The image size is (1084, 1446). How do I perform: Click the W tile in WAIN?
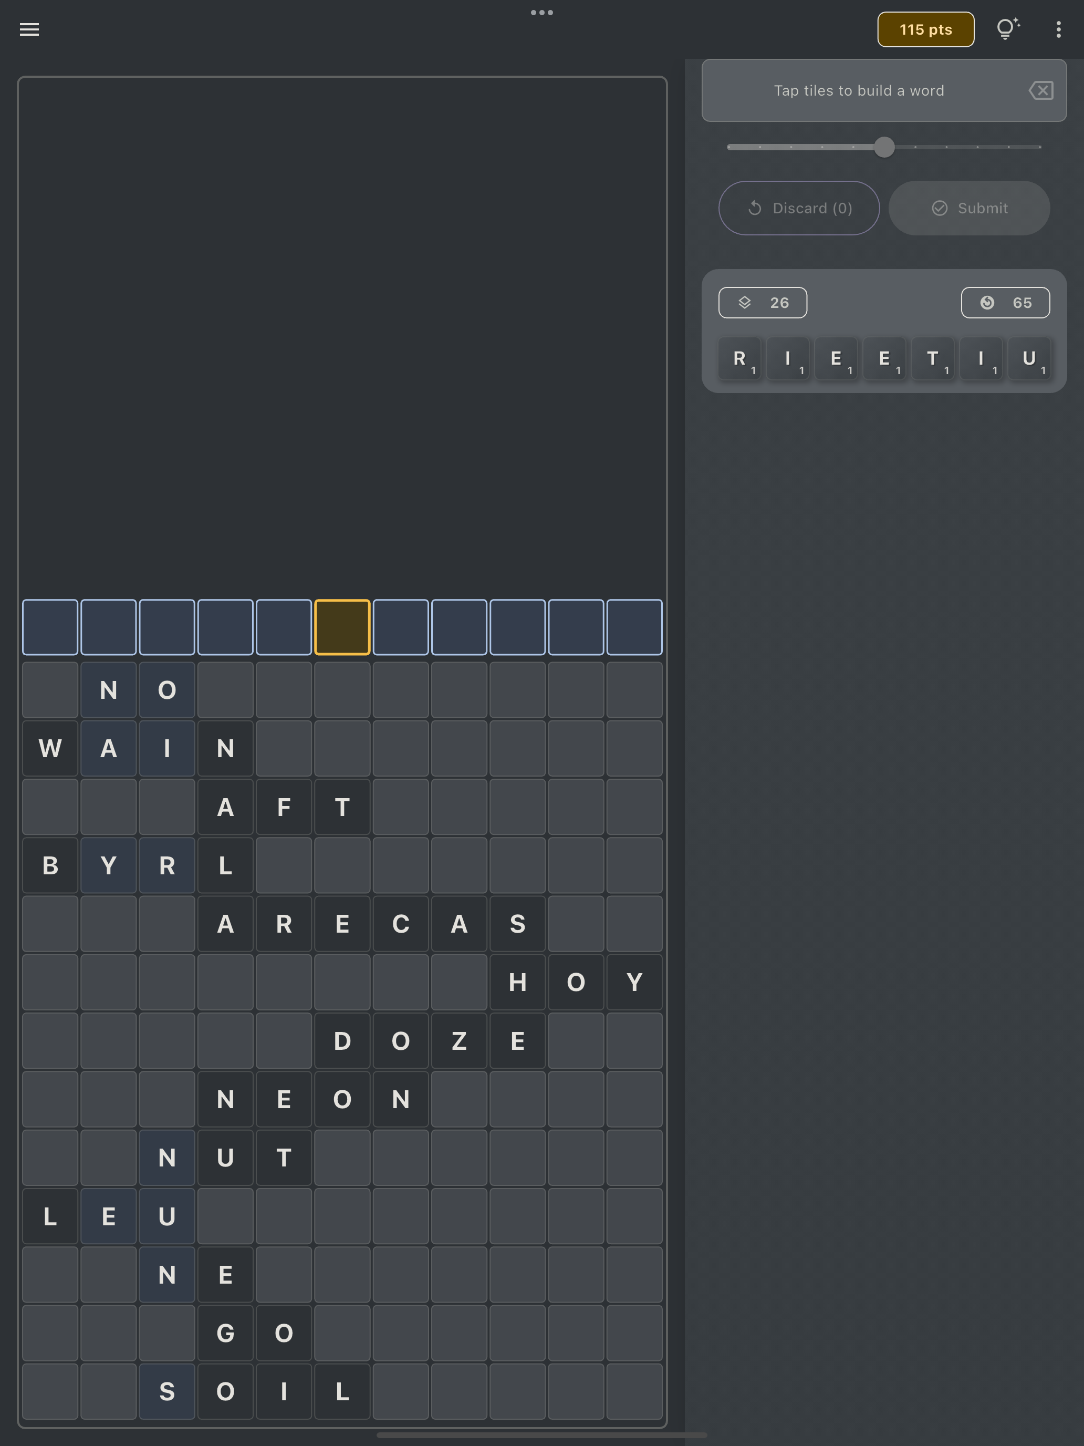pyautogui.click(x=50, y=749)
